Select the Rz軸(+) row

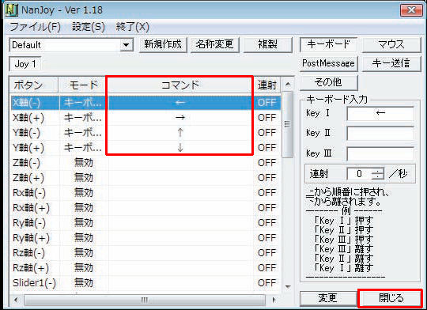[145, 268]
